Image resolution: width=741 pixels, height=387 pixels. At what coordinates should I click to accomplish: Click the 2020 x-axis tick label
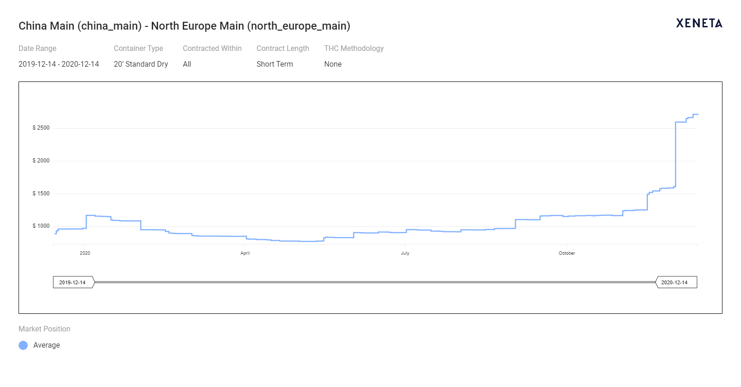(x=85, y=253)
